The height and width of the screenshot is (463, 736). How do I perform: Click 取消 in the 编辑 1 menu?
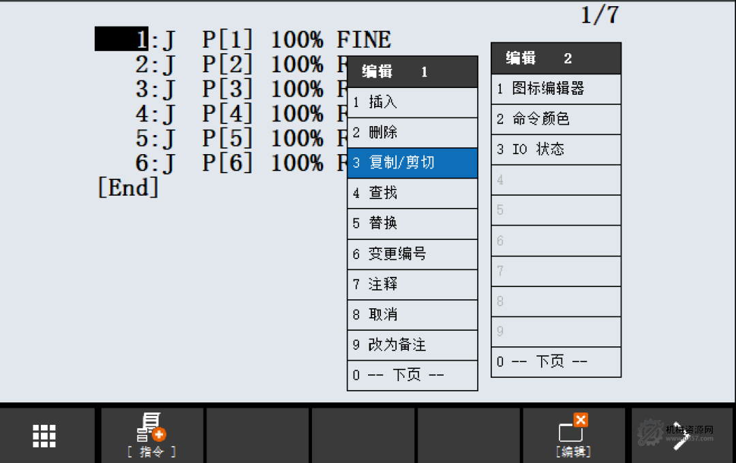tap(412, 314)
